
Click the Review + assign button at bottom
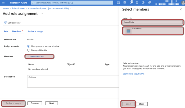coord(13,103)
